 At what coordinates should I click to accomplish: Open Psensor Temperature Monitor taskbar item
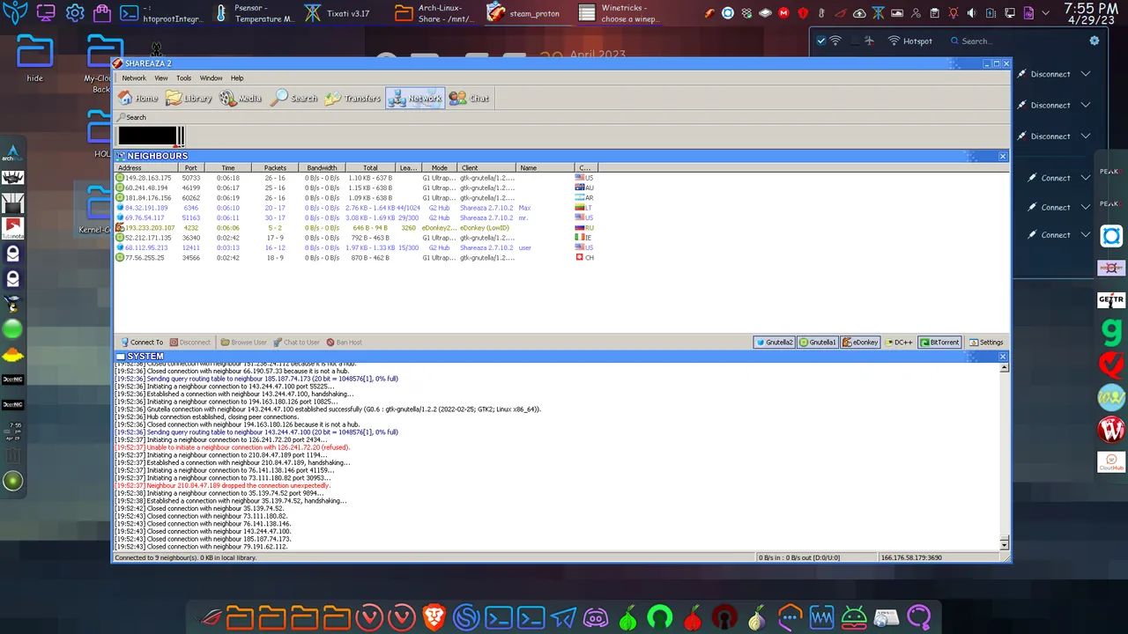[254, 13]
